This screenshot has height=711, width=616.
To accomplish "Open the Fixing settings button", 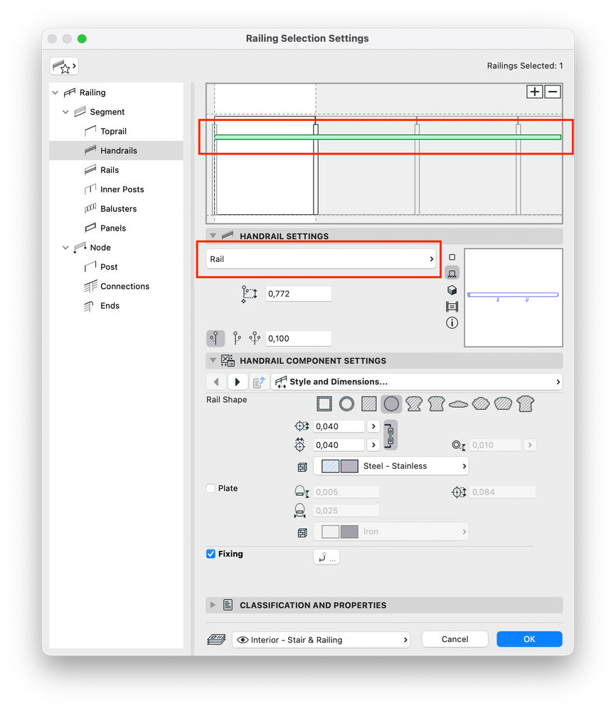I will (326, 557).
